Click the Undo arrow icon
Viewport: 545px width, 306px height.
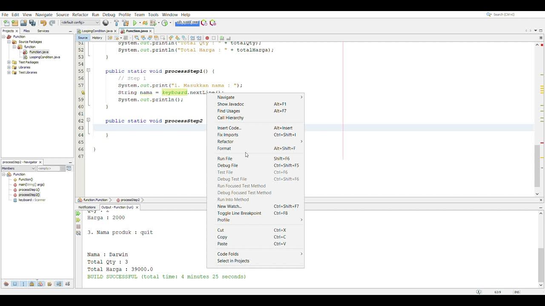pos(43,23)
